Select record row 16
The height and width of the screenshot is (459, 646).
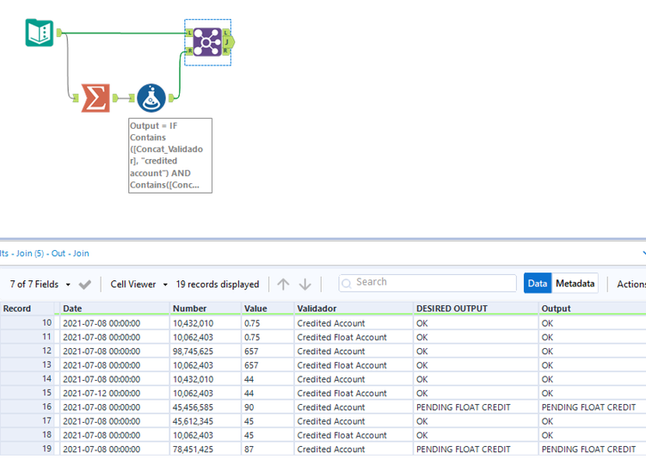(x=28, y=407)
